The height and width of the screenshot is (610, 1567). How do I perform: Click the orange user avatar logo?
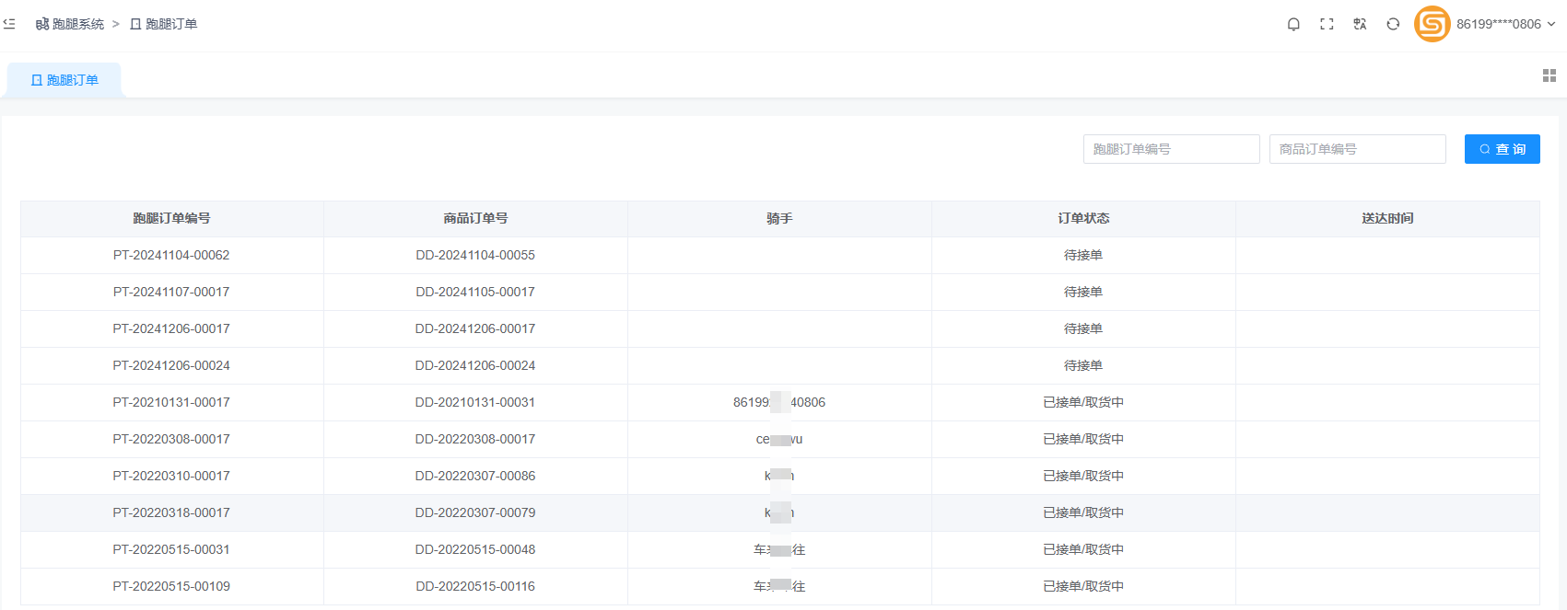1432,24
